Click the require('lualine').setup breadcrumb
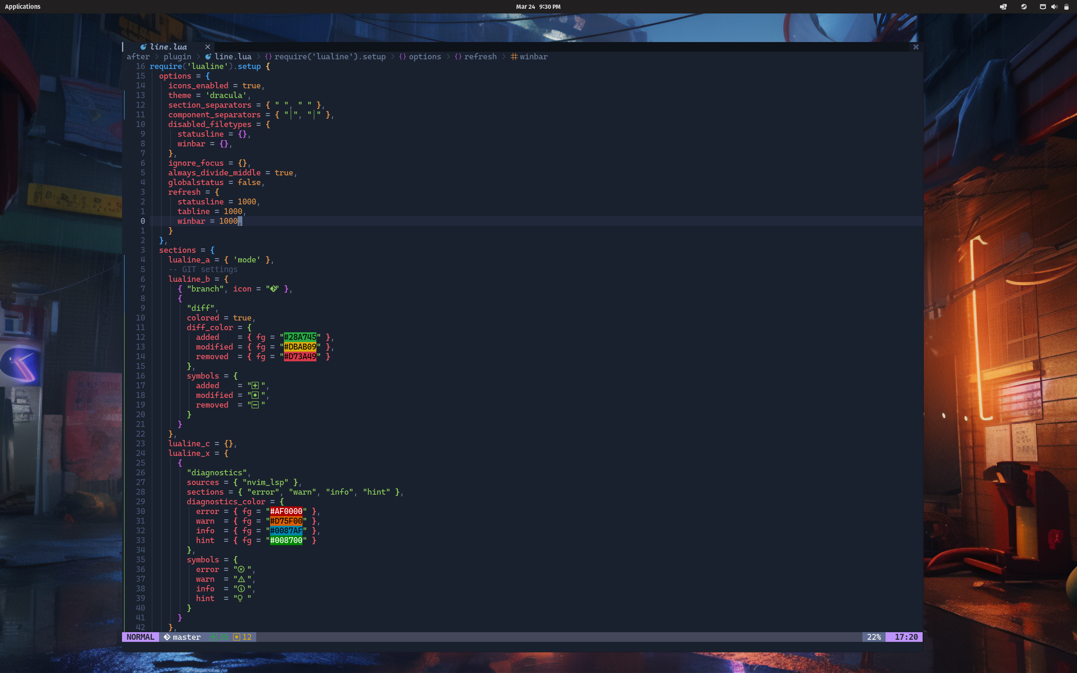The image size is (1077, 673). pos(330,56)
